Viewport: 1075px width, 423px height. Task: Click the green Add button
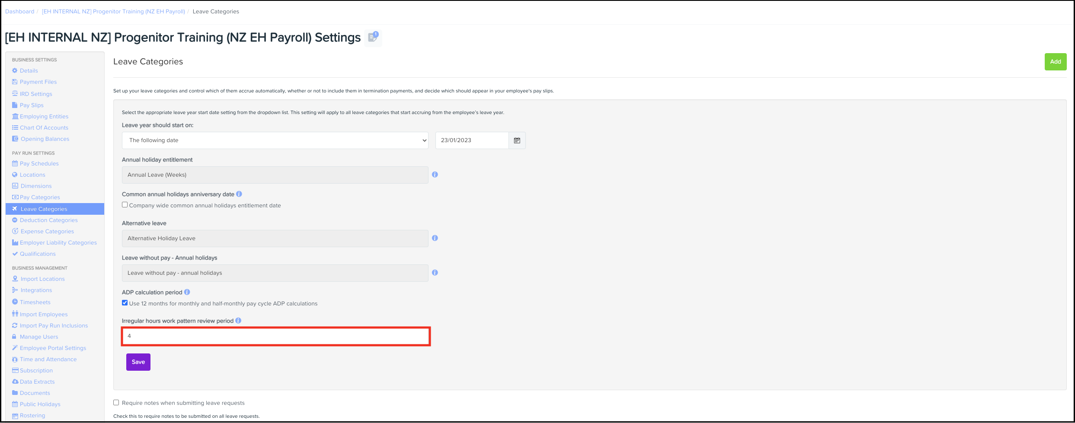pyautogui.click(x=1055, y=62)
